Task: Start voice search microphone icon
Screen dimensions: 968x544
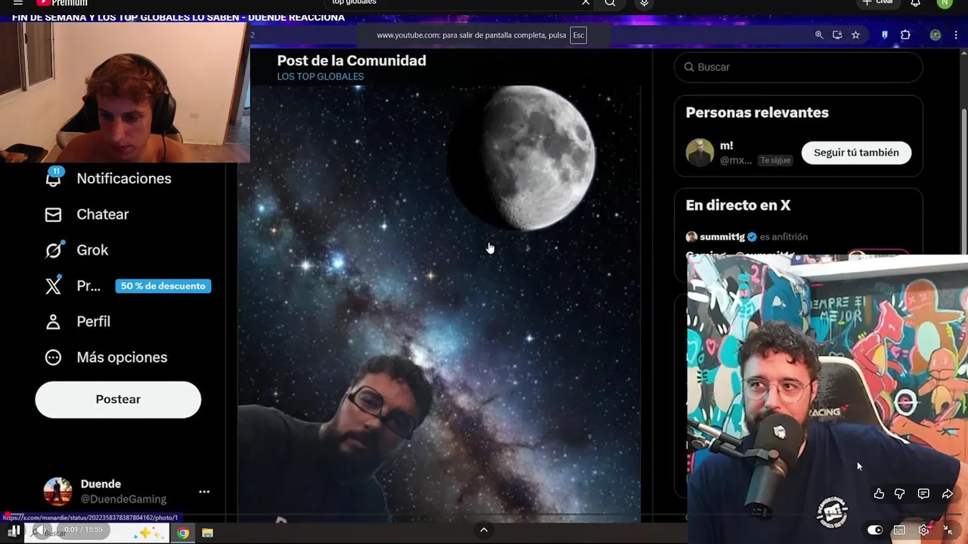Action: click(x=644, y=3)
